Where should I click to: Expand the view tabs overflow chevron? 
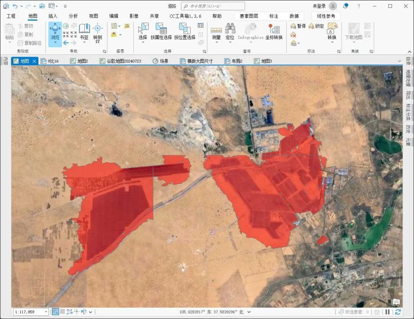399,61
